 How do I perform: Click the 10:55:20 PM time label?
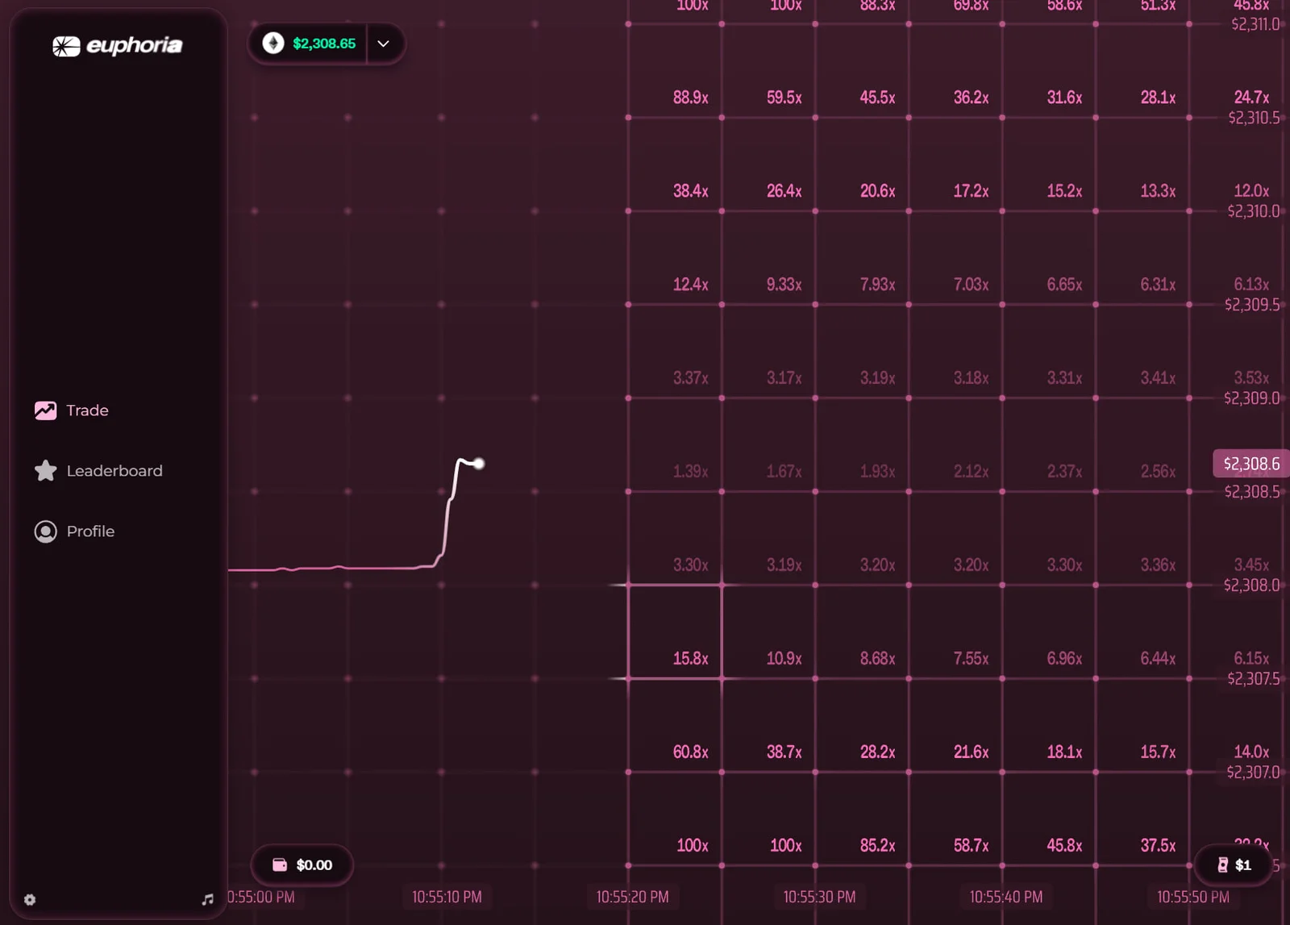(633, 897)
